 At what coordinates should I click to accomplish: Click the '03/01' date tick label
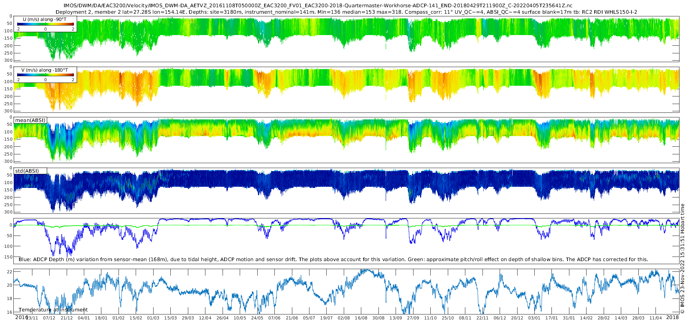pyautogui.click(x=534, y=318)
